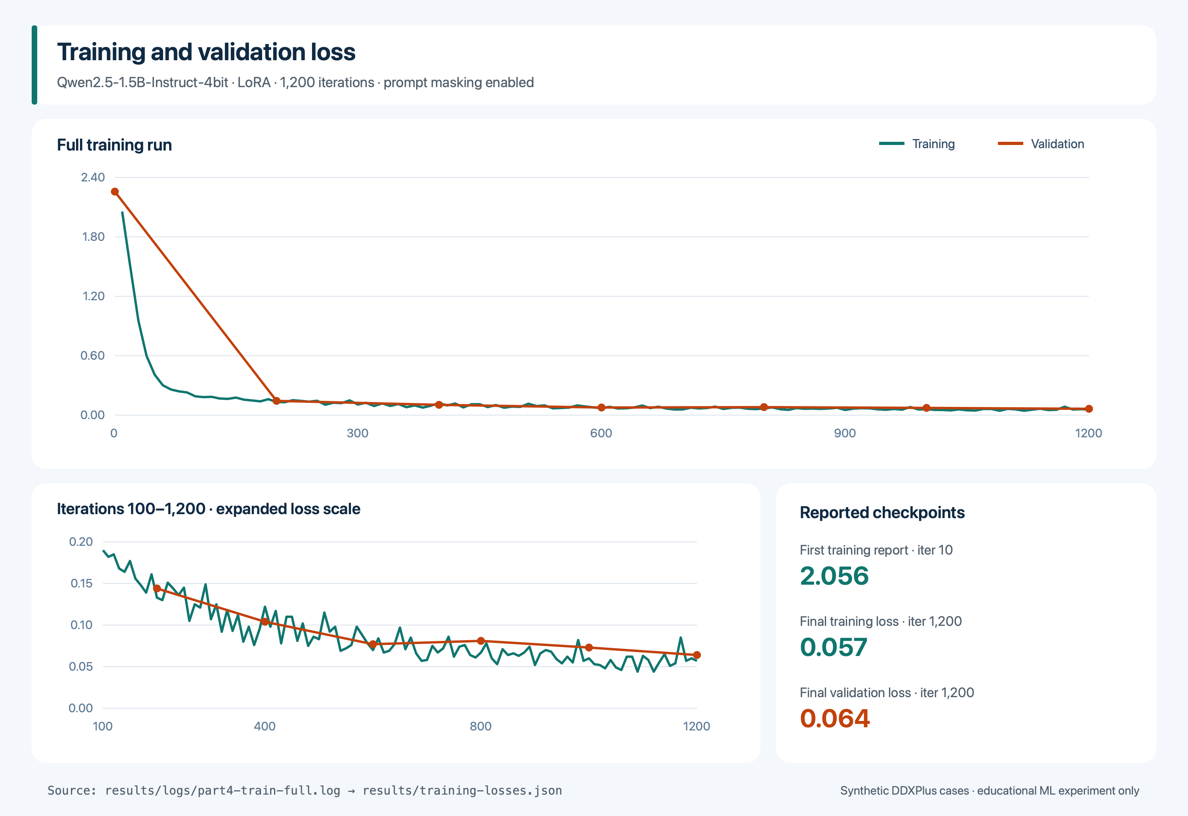Click the Training legend line swatch
The width and height of the screenshot is (1188, 816).
point(891,144)
